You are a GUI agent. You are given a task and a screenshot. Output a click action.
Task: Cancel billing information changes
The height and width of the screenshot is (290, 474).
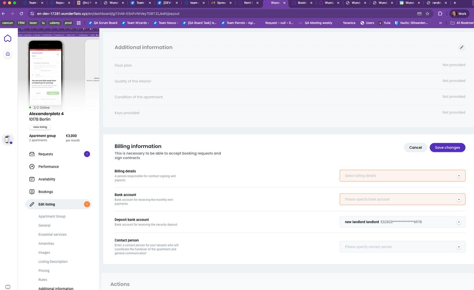(415, 148)
